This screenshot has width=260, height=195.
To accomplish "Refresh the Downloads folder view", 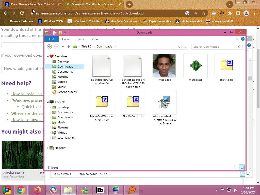I will click(x=185, y=47).
